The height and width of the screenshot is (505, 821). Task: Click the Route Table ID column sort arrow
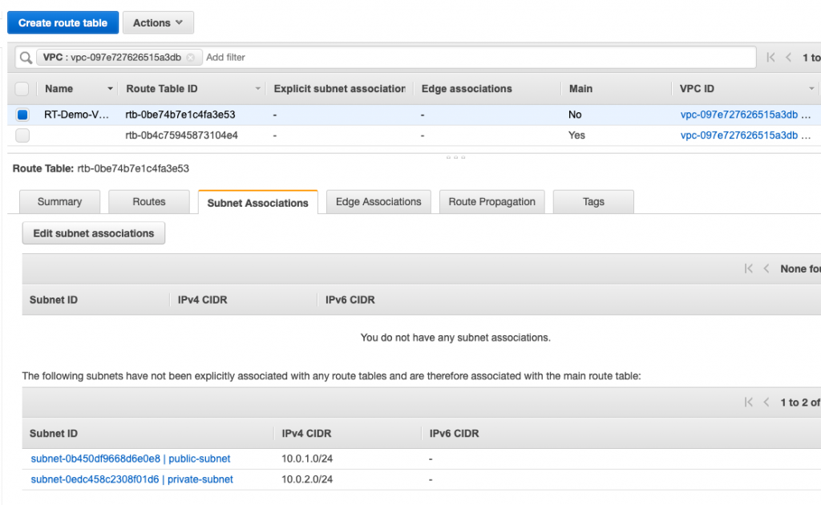point(257,89)
